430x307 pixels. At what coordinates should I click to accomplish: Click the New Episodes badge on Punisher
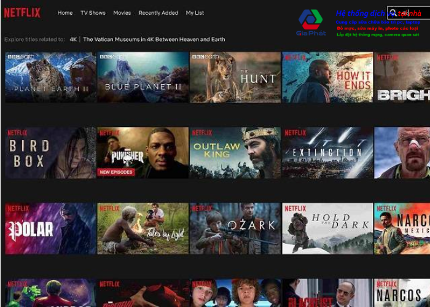pyautogui.click(x=115, y=172)
